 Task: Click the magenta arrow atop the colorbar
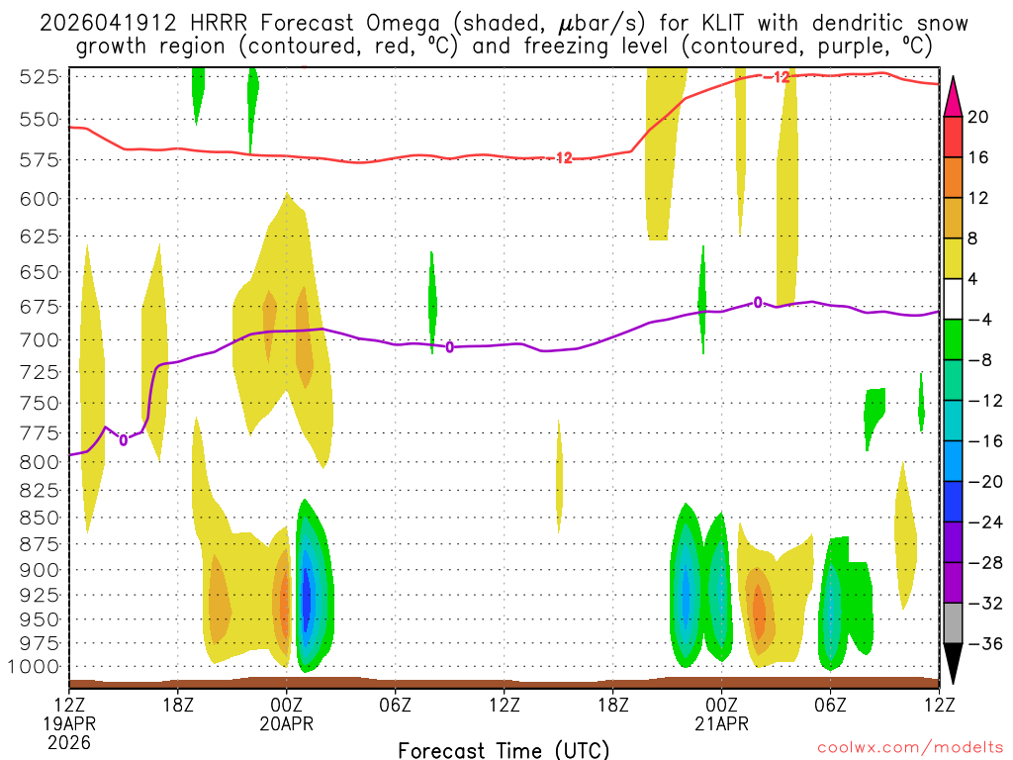[953, 97]
